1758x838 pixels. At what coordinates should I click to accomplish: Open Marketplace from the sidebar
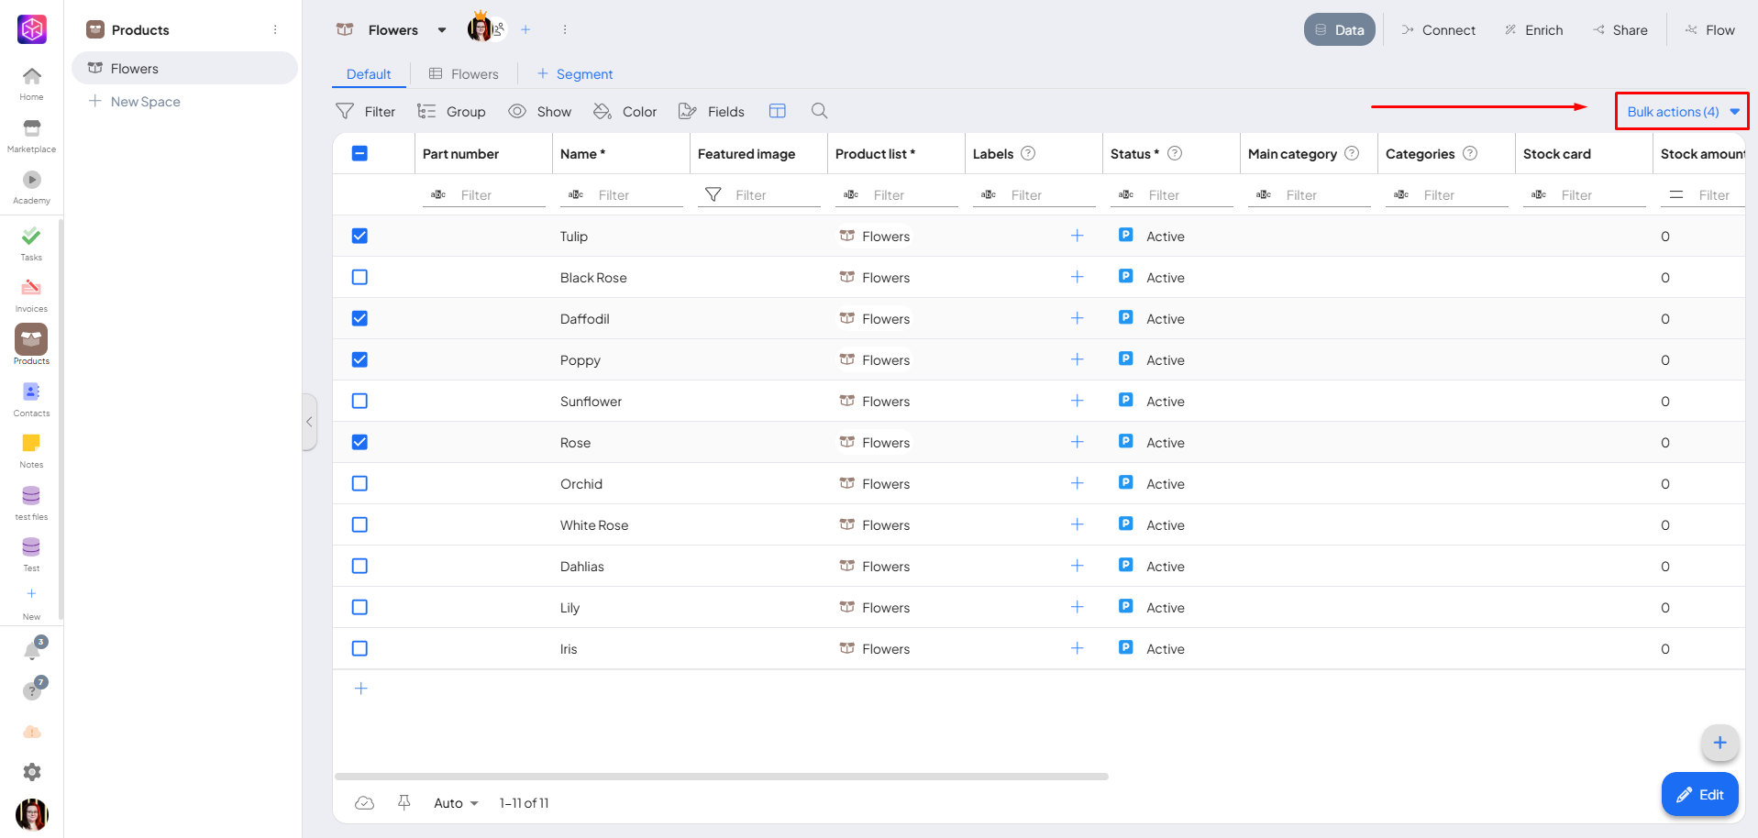(31, 135)
